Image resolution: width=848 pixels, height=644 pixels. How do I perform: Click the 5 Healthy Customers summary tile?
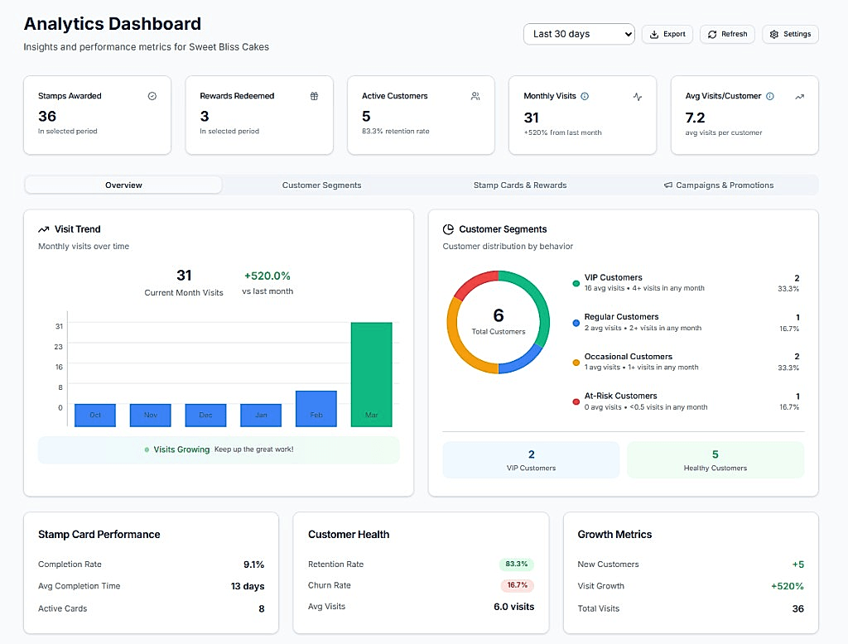pyautogui.click(x=715, y=460)
